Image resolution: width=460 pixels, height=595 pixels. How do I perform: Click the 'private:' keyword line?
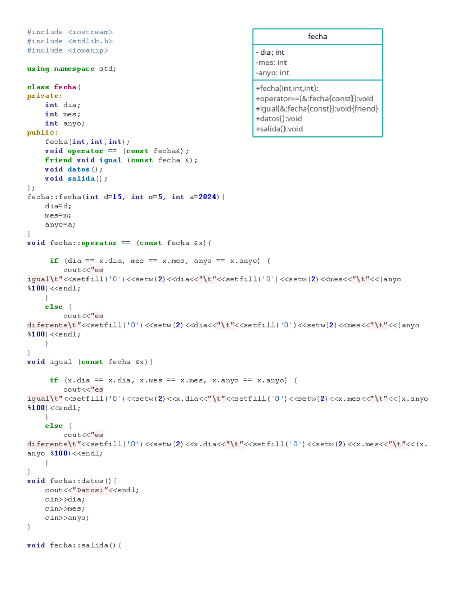pyautogui.click(x=44, y=96)
